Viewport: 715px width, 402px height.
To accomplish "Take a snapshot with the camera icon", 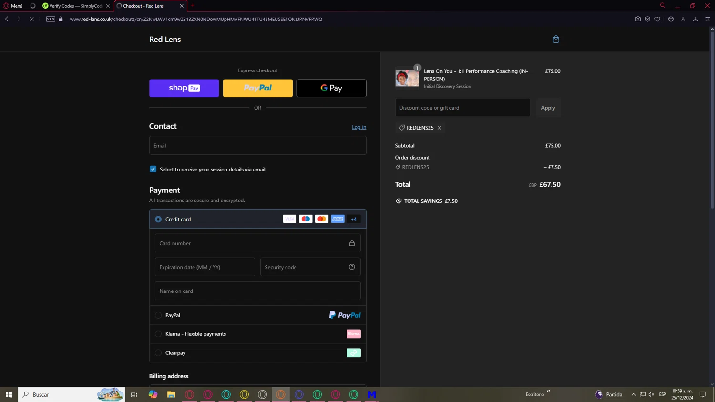I will 638,19.
